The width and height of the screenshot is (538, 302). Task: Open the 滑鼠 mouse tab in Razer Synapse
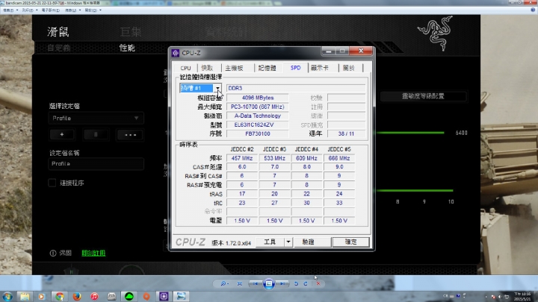click(58, 32)
